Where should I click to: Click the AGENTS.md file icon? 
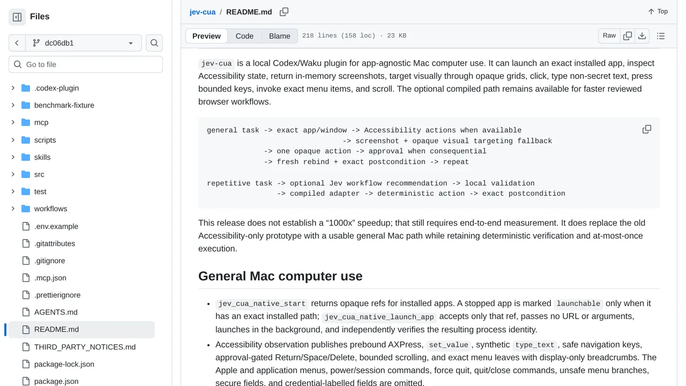coord(26,312)
